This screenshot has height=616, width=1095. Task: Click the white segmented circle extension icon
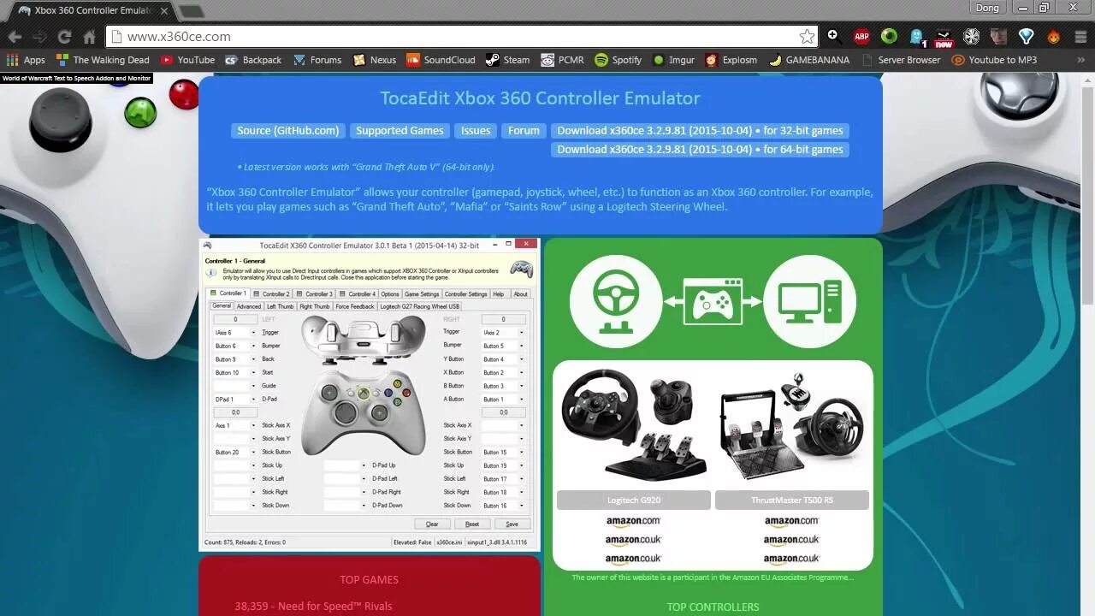click(971, 36)
